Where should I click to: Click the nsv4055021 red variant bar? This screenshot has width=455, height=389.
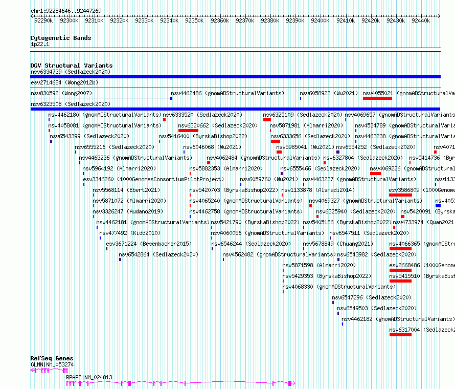(x=377, y=98)
